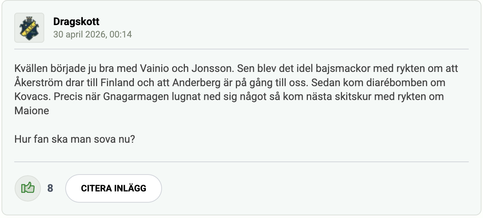Screen dimensions: 483x218
Task: Click the post timestamp 30 april 2026, 00:14
Action: pos(92,34)
